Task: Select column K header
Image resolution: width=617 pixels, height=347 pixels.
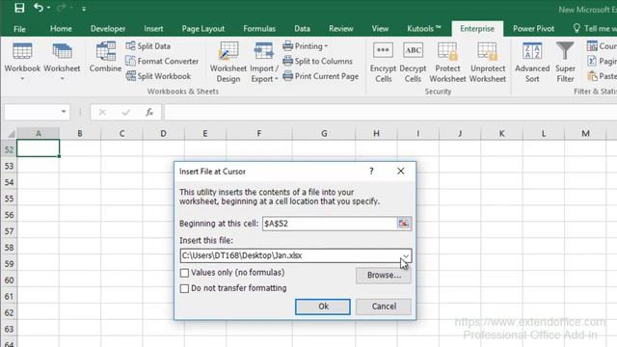Action: tap(501, 134)
